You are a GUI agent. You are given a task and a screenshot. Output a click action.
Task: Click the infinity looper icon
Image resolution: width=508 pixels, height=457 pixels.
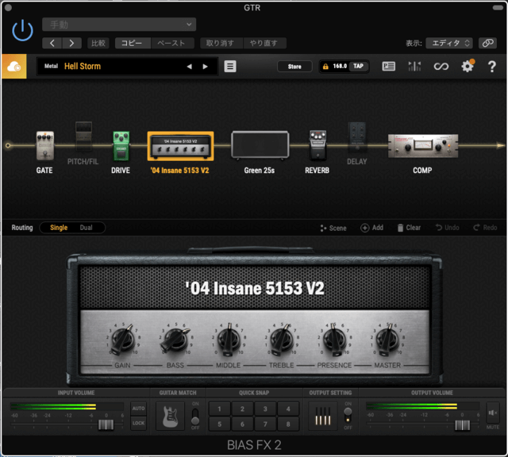(441, 67)
